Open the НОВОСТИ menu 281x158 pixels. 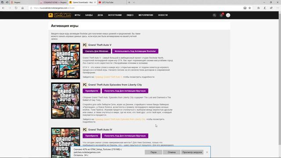(x=163, y=15)
